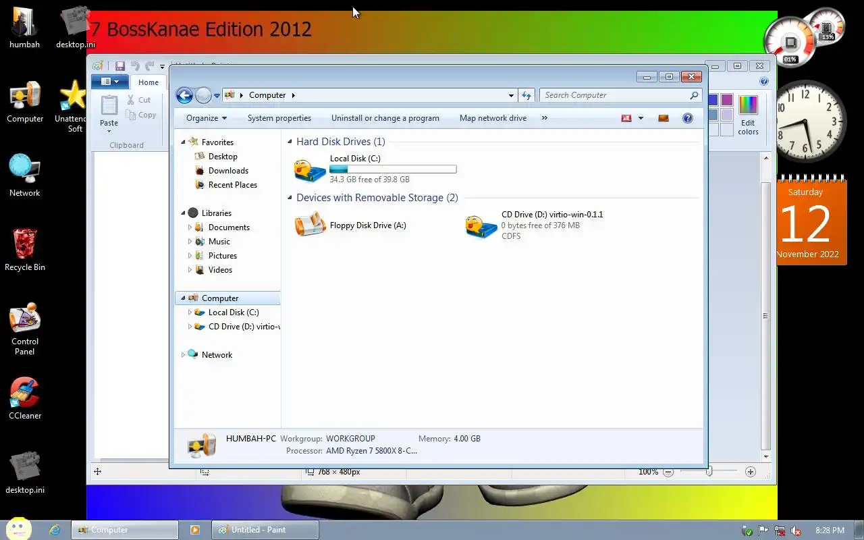Open the recent locations dropdown beside navigation arrows
This screenshot has height=540, width=864.
[217, 96]
